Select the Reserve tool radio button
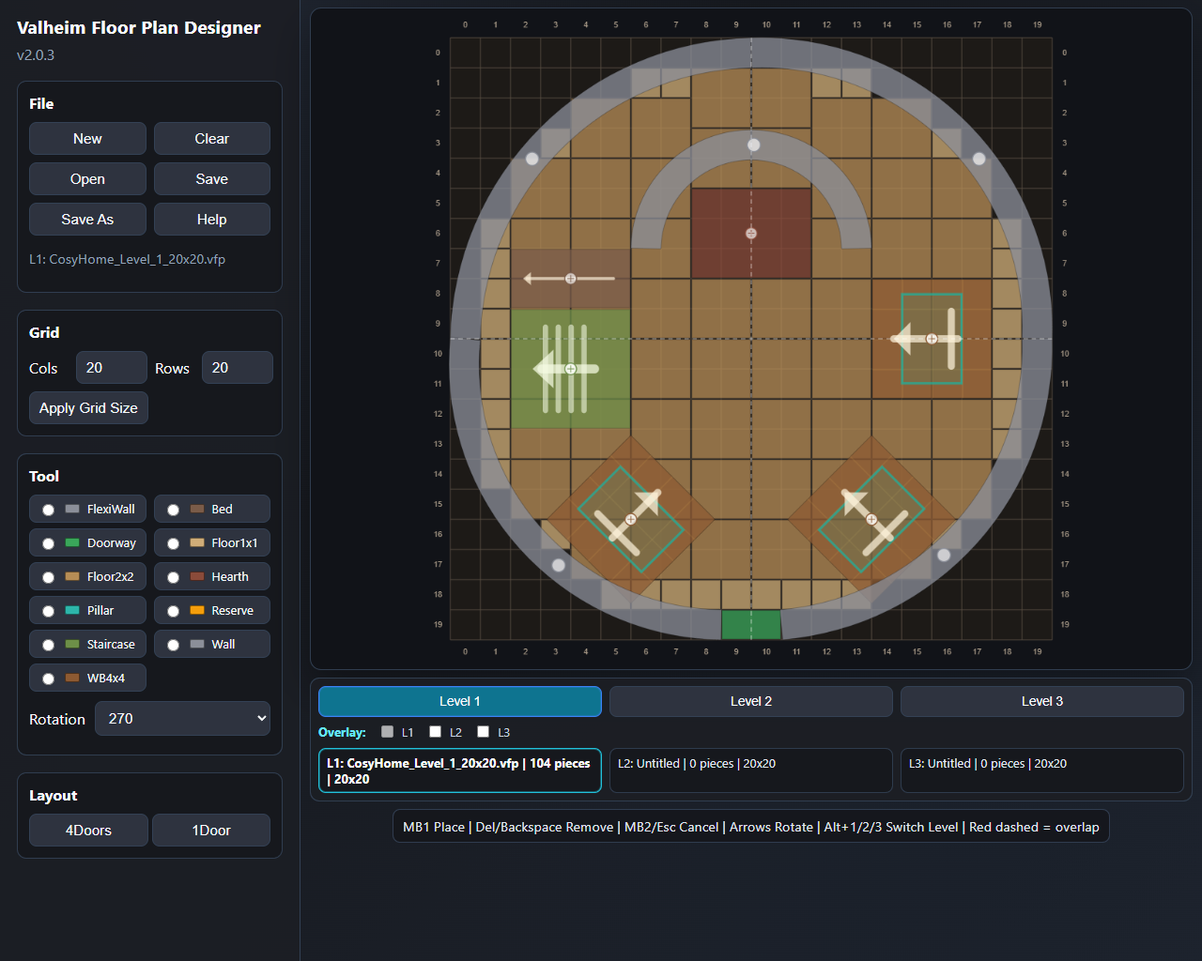1202x961 pixels. coord(173,611)
